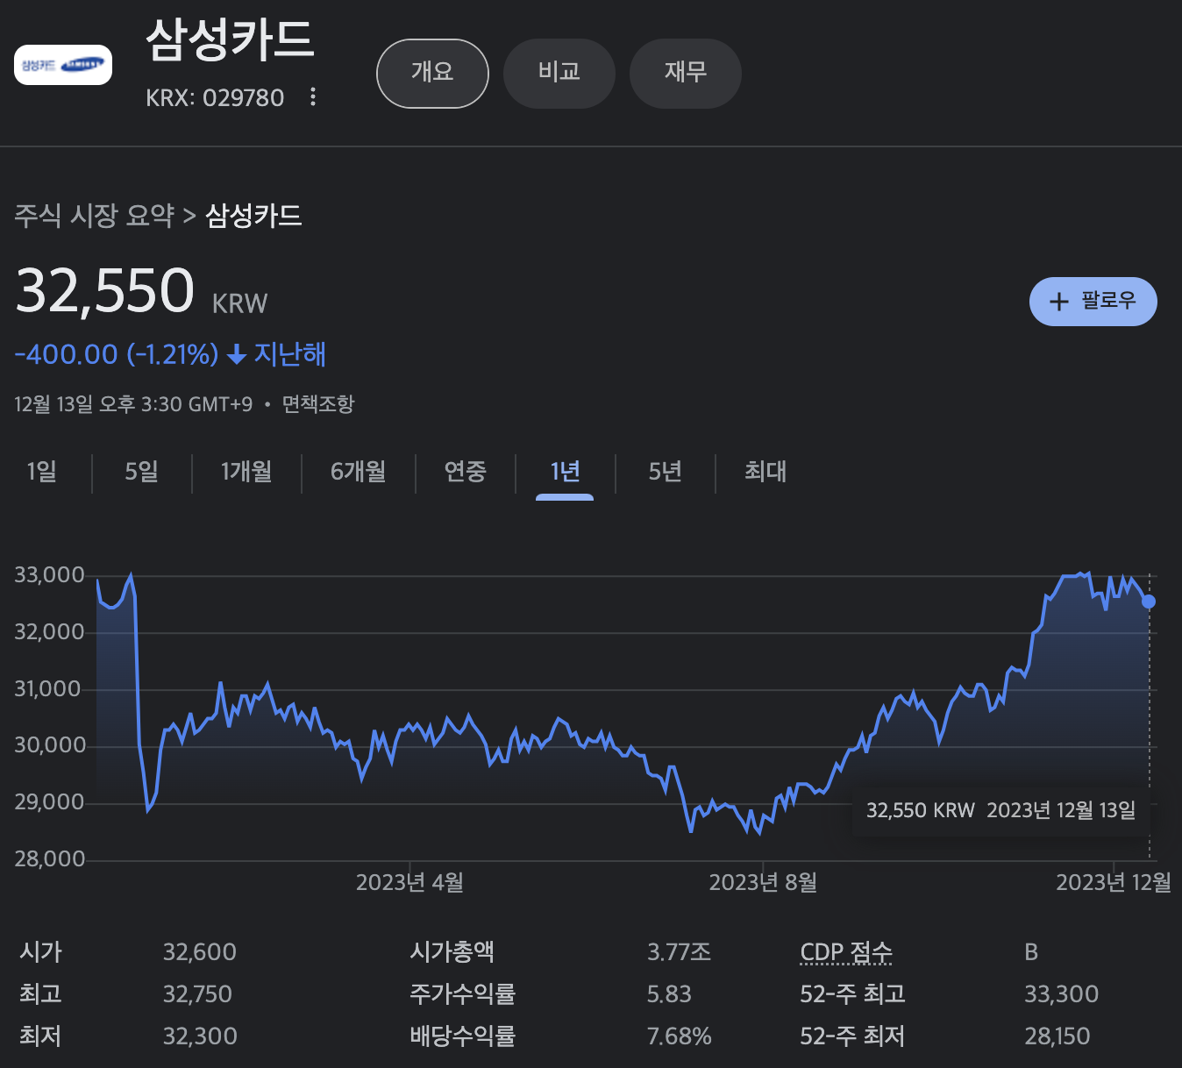Select the 연중 year-to-date range
The height and width of the screenshot is (1068, 1182).
(x=466, y=472)
